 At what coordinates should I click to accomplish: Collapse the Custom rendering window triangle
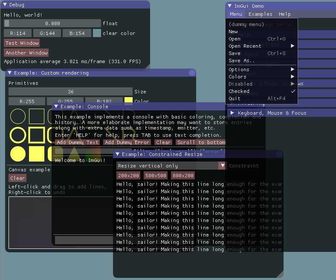[10, 73]
